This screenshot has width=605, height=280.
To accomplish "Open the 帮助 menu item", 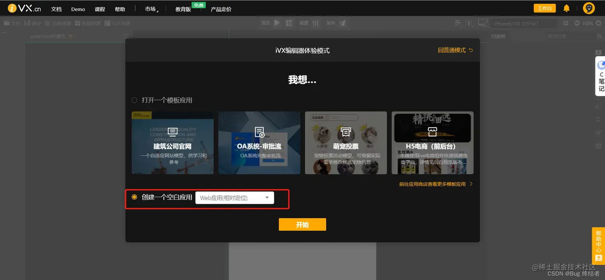I will 120,9.
